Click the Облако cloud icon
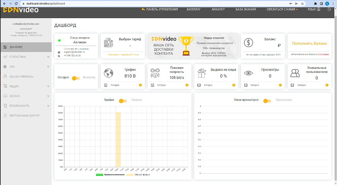Image resolution: width=337 pixels, height=185 pixels. (5, 96)
